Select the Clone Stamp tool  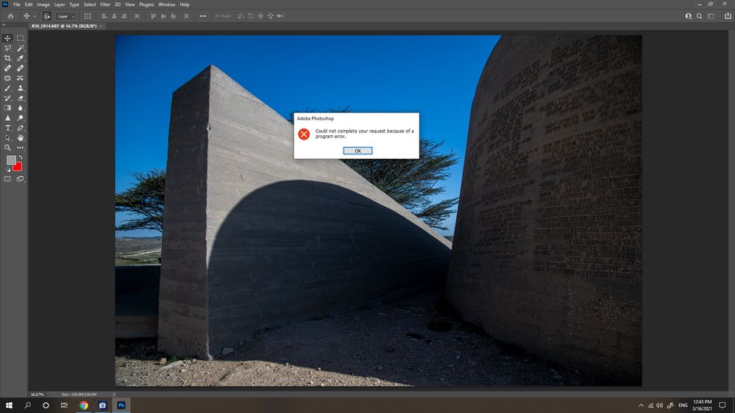pos(20,88)
